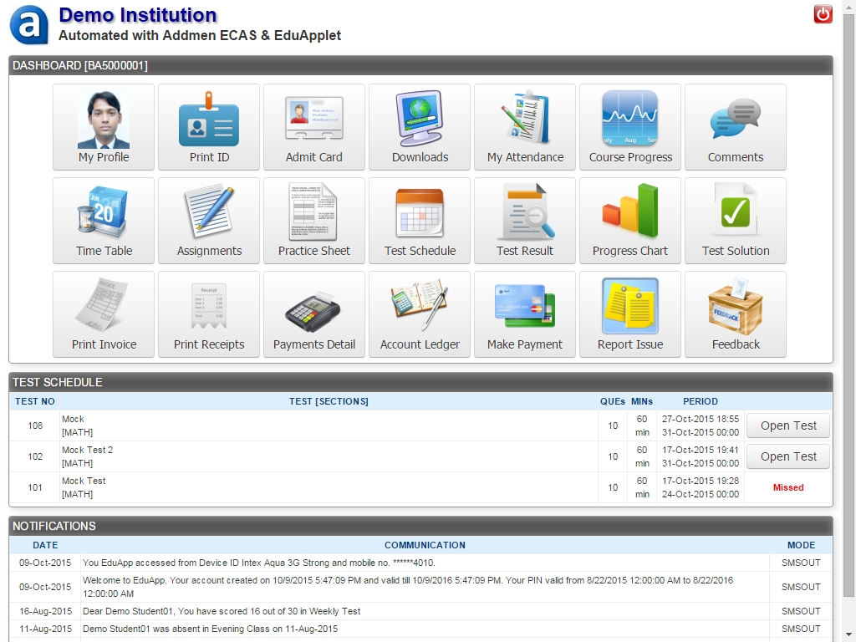Open the Test Result tile
Viewport: 856px width, 642px height.
point(525,221)
